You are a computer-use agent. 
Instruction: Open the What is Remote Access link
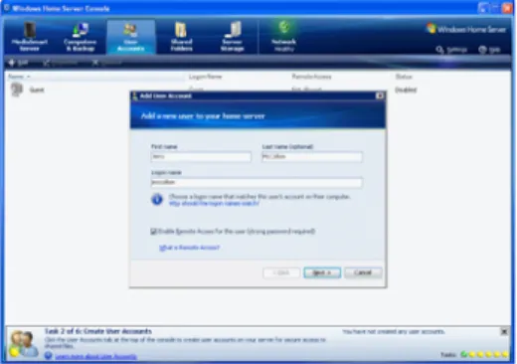[189, 248]
